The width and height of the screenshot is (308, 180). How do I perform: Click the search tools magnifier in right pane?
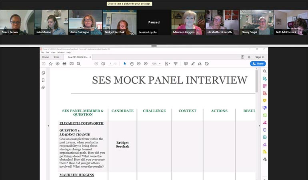264,71
